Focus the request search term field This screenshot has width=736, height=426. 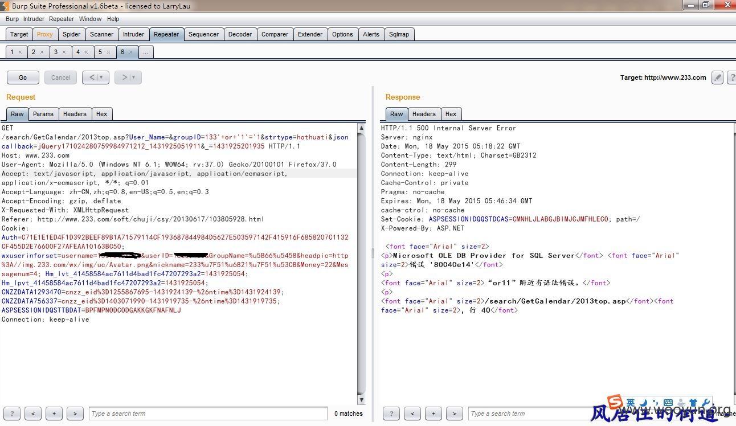208,413
